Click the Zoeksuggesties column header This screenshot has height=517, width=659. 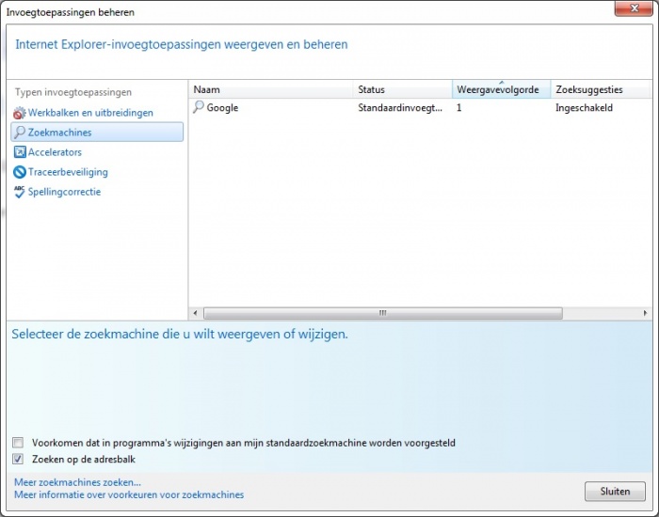pyautogui.click(x=601, y=89)
